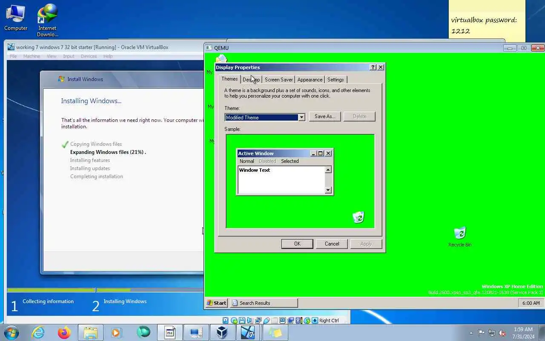Click the VirtualBox recording indicator icon

291,321
